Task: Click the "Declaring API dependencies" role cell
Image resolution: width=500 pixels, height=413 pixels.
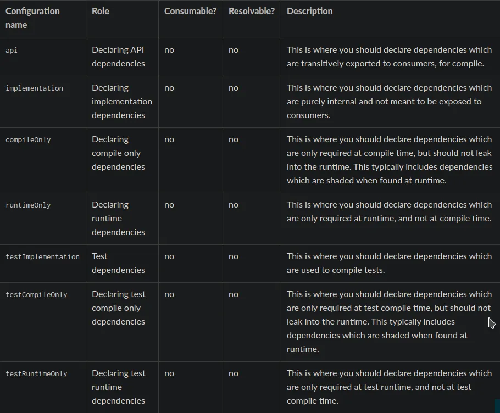Action: (118, 57)
